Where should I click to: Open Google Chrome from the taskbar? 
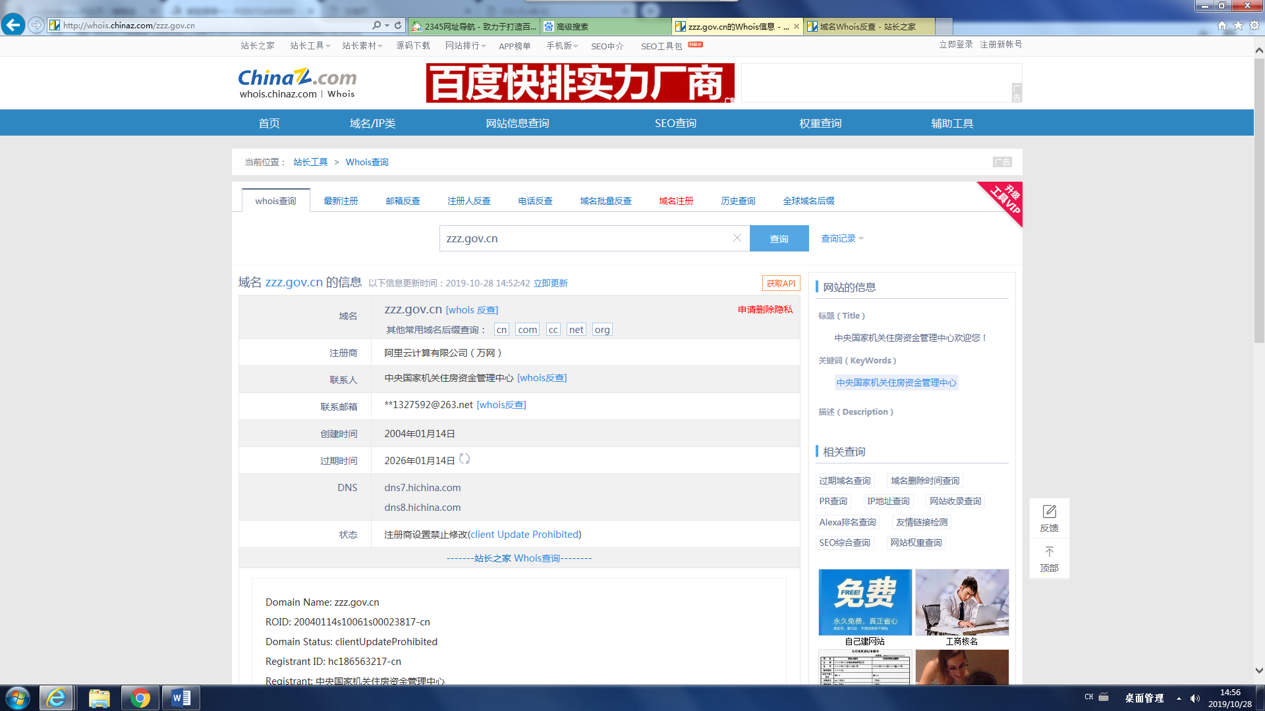coord(140,698)
